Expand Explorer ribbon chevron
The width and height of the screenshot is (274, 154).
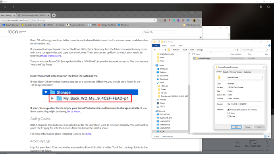pos(266,46)
